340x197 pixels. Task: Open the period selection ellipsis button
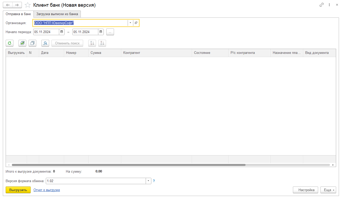[x=110, y=32]
